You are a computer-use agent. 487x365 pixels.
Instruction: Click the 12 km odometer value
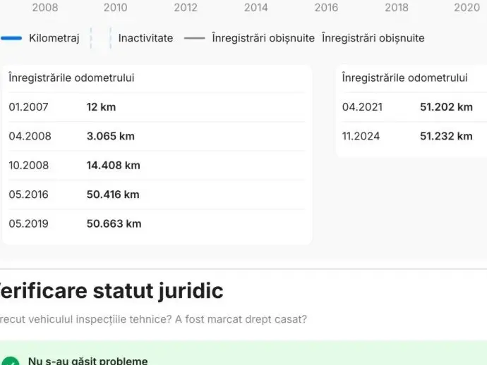pos(101,107)
